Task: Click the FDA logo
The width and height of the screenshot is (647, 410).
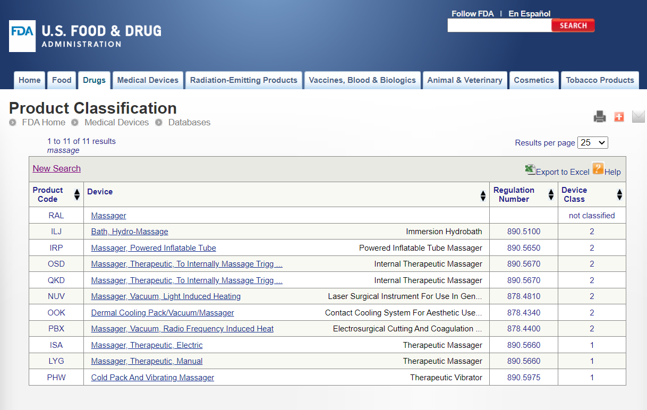Action: pyautogui.click(x=85, y=36)
